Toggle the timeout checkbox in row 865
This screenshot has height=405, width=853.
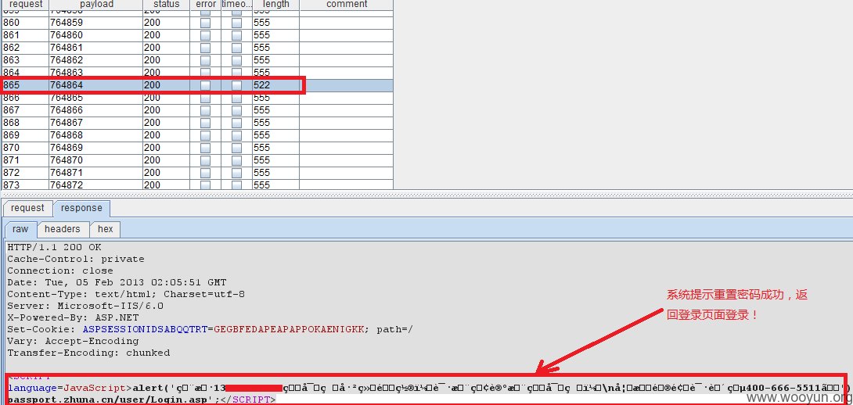click(236, 85)
